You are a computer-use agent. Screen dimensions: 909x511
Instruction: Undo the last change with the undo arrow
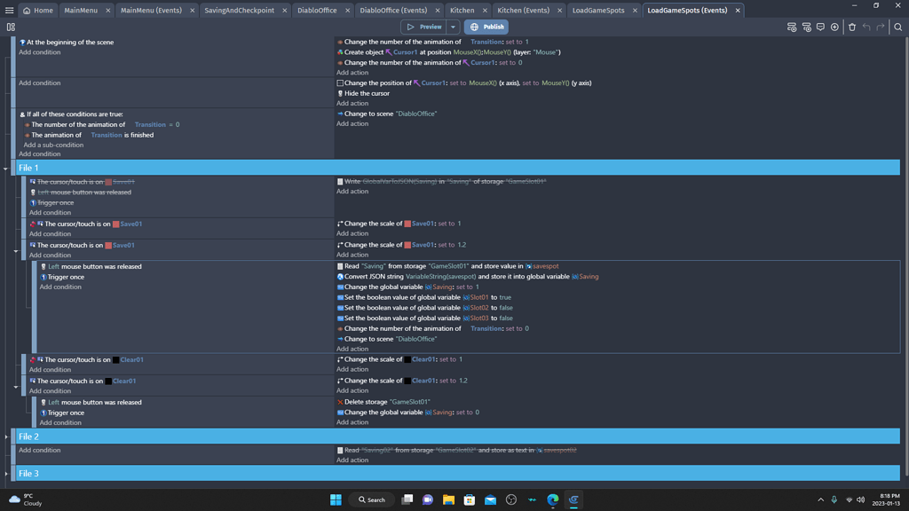click(866, 27)
